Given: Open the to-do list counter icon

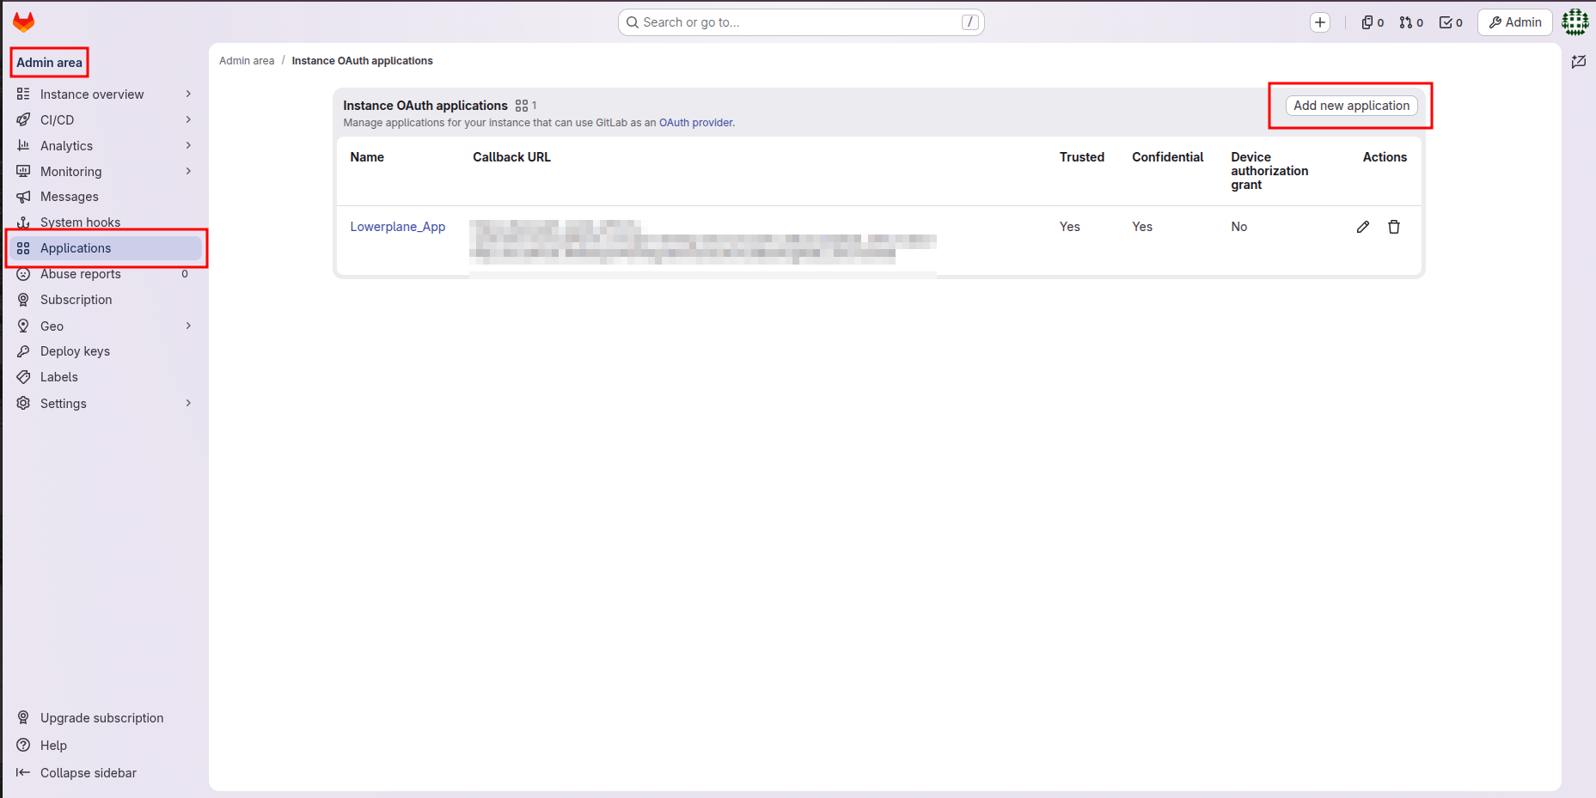Looking at the screenshot, I should coord(1451,22).
